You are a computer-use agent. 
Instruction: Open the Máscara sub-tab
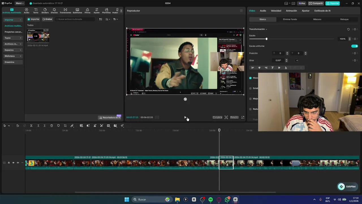pyautogui.click(x=317, y=19)
